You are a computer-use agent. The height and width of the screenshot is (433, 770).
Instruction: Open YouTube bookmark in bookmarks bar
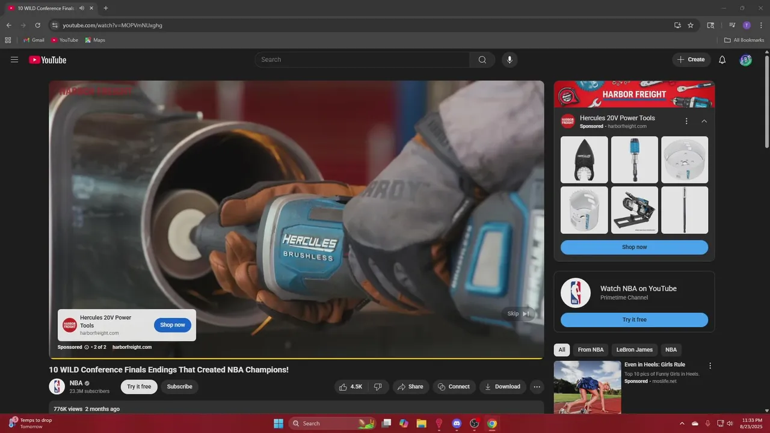click(x=64, y=40)
